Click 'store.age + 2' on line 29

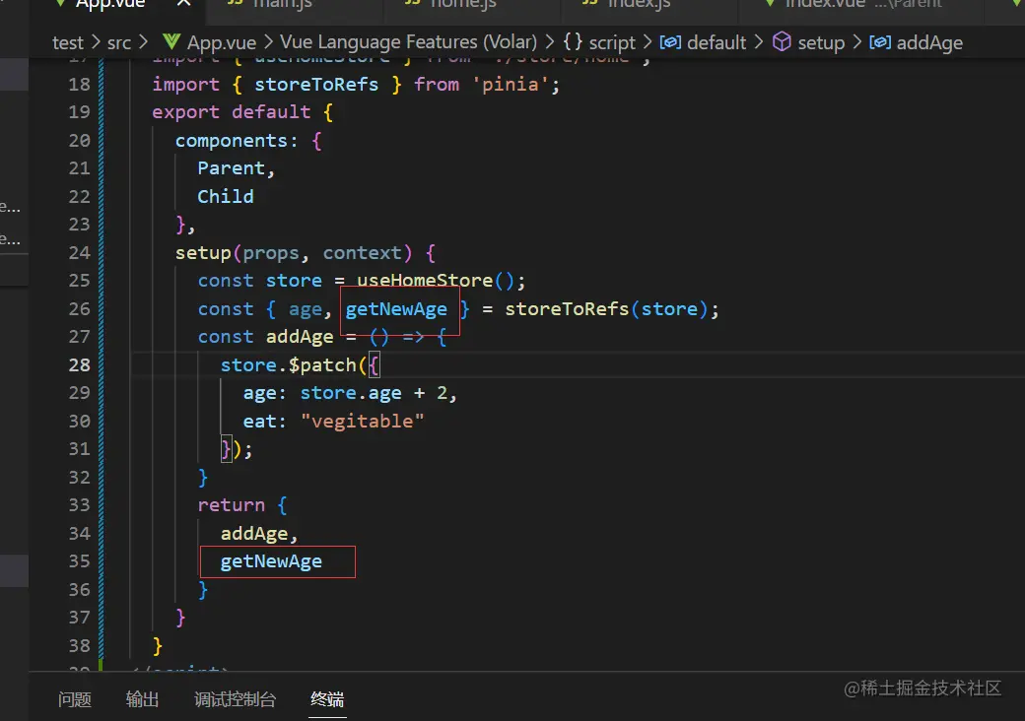click(x=374, y=393)
